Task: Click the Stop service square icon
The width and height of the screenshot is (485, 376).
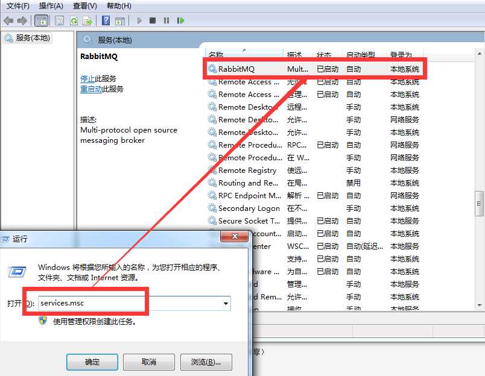Action: pyautogui.click(x=153, y=20)
